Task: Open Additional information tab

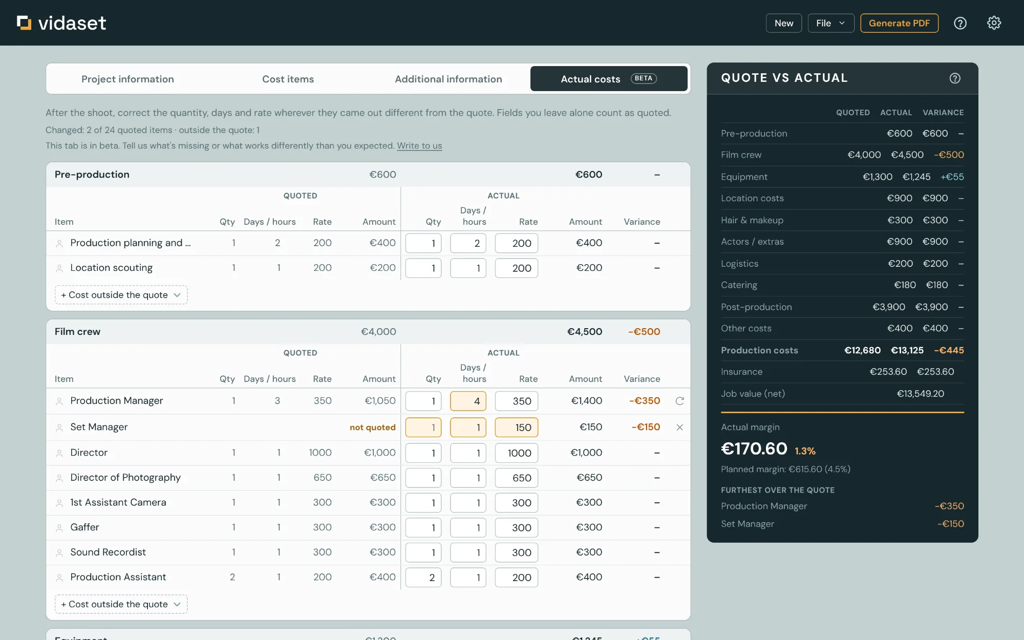Action: [448, 79]
